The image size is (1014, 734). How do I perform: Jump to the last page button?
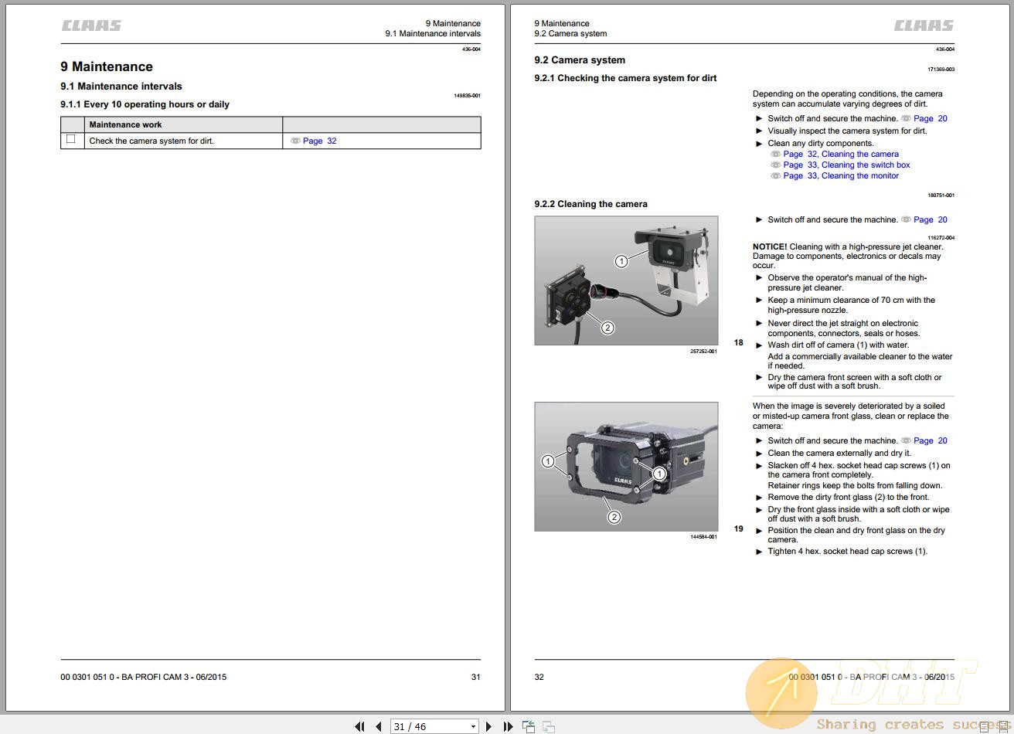[508, 726]
